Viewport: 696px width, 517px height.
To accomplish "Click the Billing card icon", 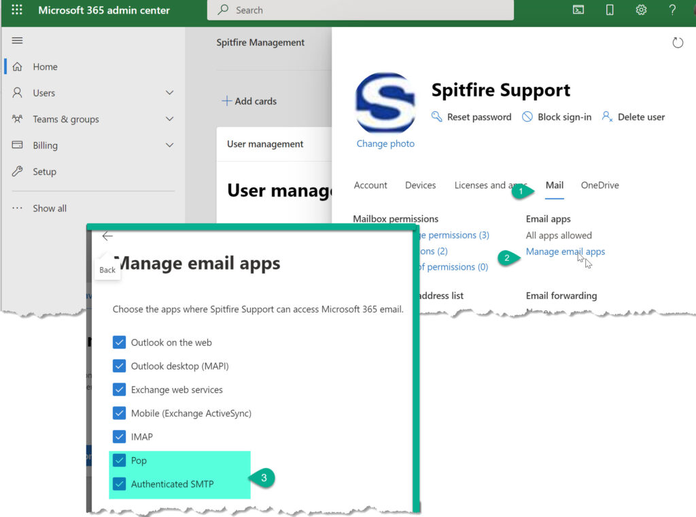I will click(17, 145).
